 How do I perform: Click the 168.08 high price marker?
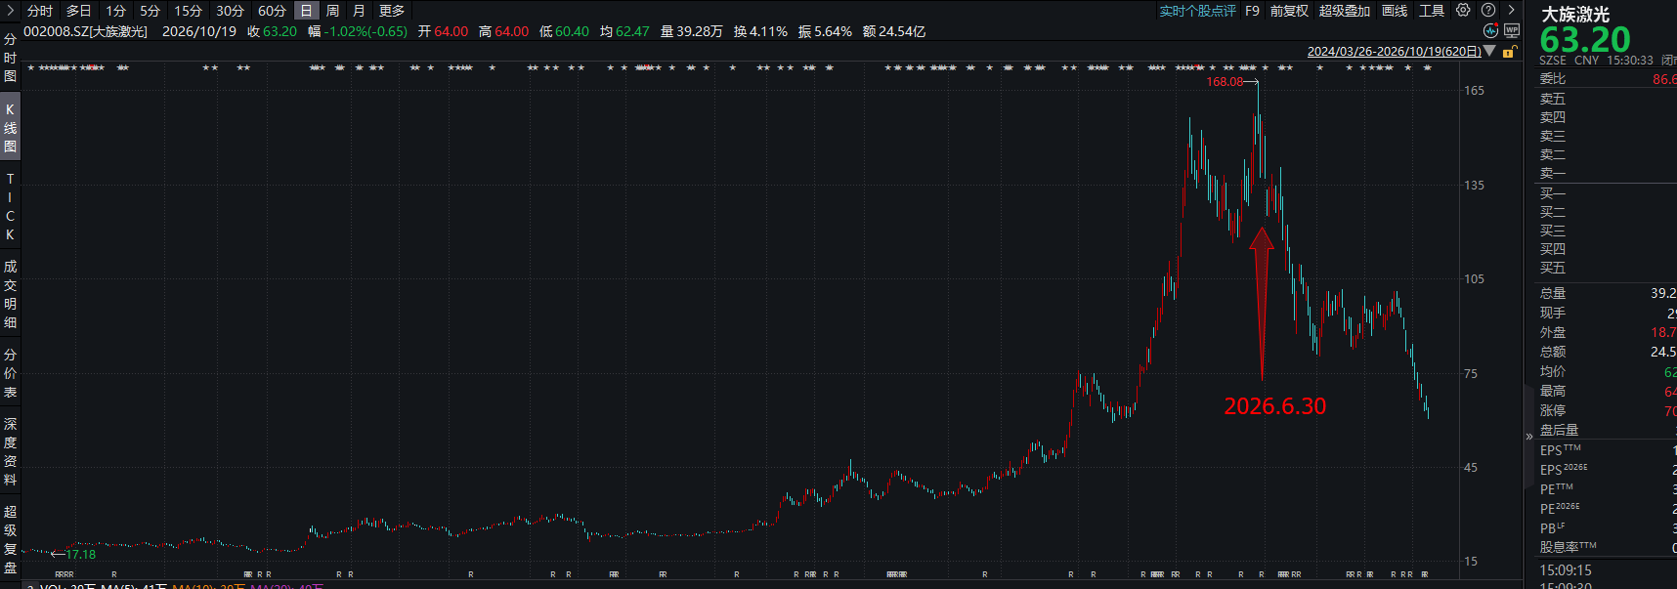pyautogui.click(x=1225, y=81)
